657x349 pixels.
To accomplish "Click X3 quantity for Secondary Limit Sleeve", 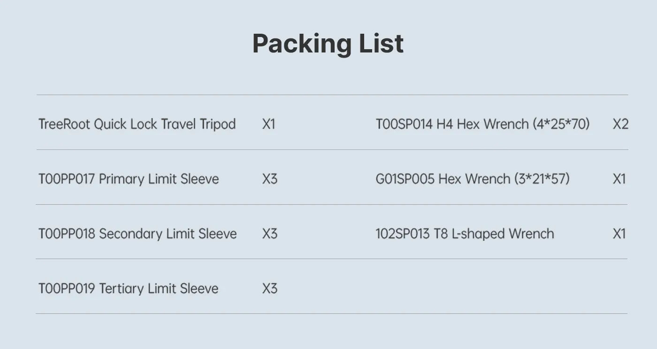I will pos(269,234).
